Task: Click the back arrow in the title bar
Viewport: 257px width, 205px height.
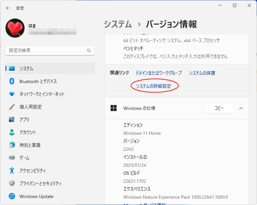Action: 8,8
